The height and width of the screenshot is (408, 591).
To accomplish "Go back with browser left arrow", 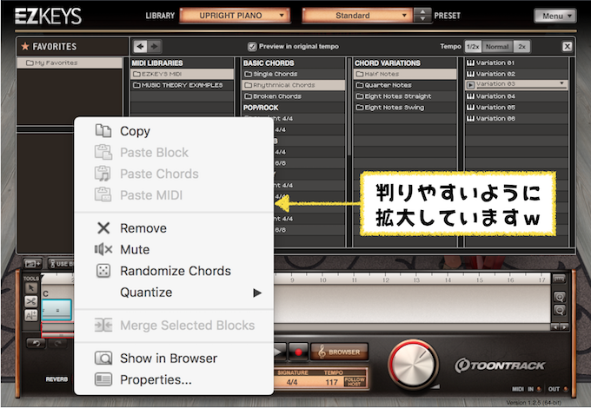I will [x=140, y=46].
